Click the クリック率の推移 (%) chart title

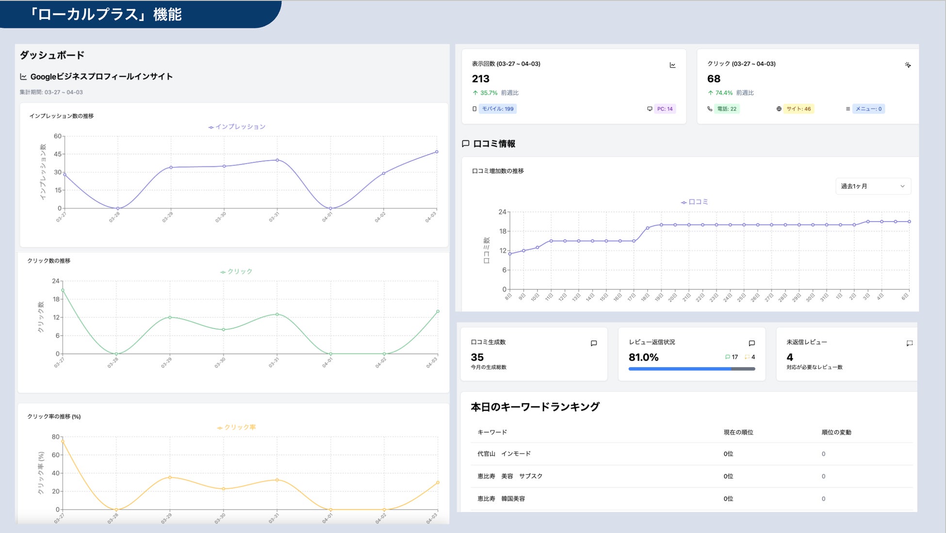pyautogui.click(x=54, y=417)
